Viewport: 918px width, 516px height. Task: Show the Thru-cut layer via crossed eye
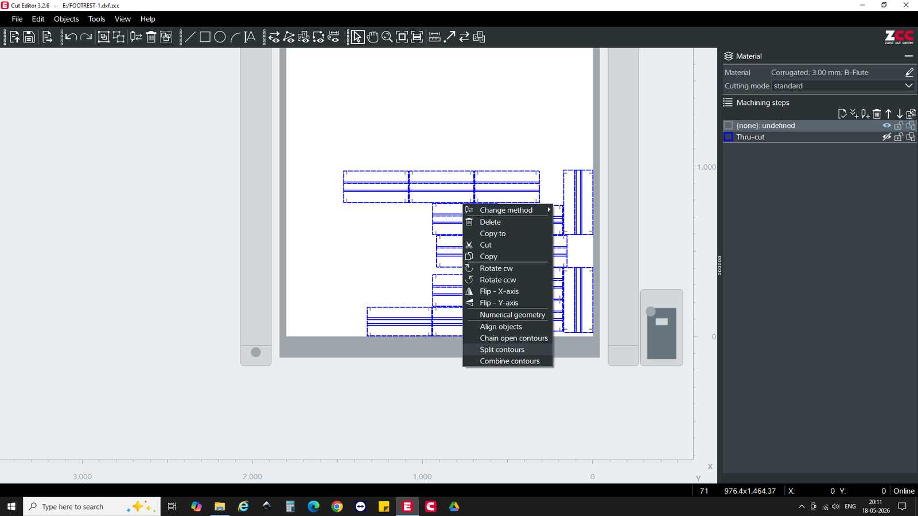click(887, 137)
